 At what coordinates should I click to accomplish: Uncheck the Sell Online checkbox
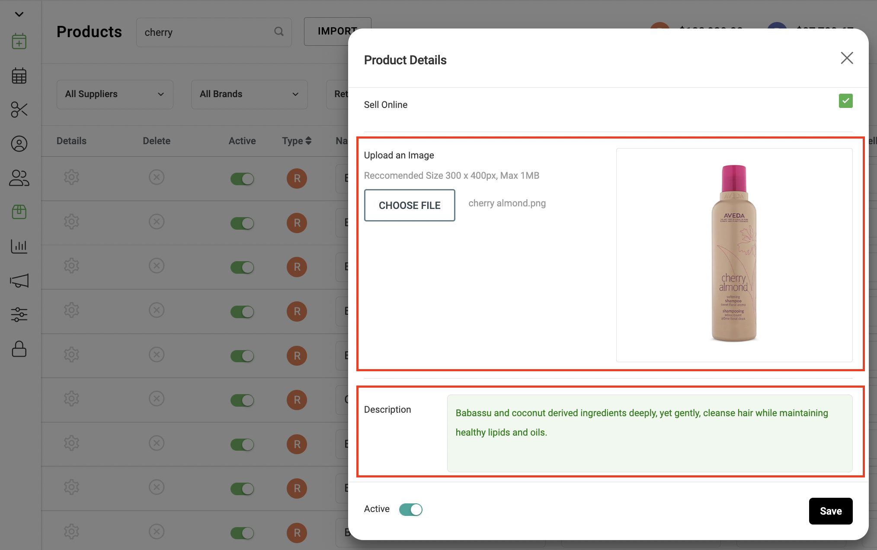coord(845,101)
